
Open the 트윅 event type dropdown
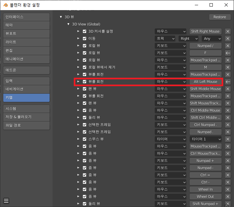165,39
